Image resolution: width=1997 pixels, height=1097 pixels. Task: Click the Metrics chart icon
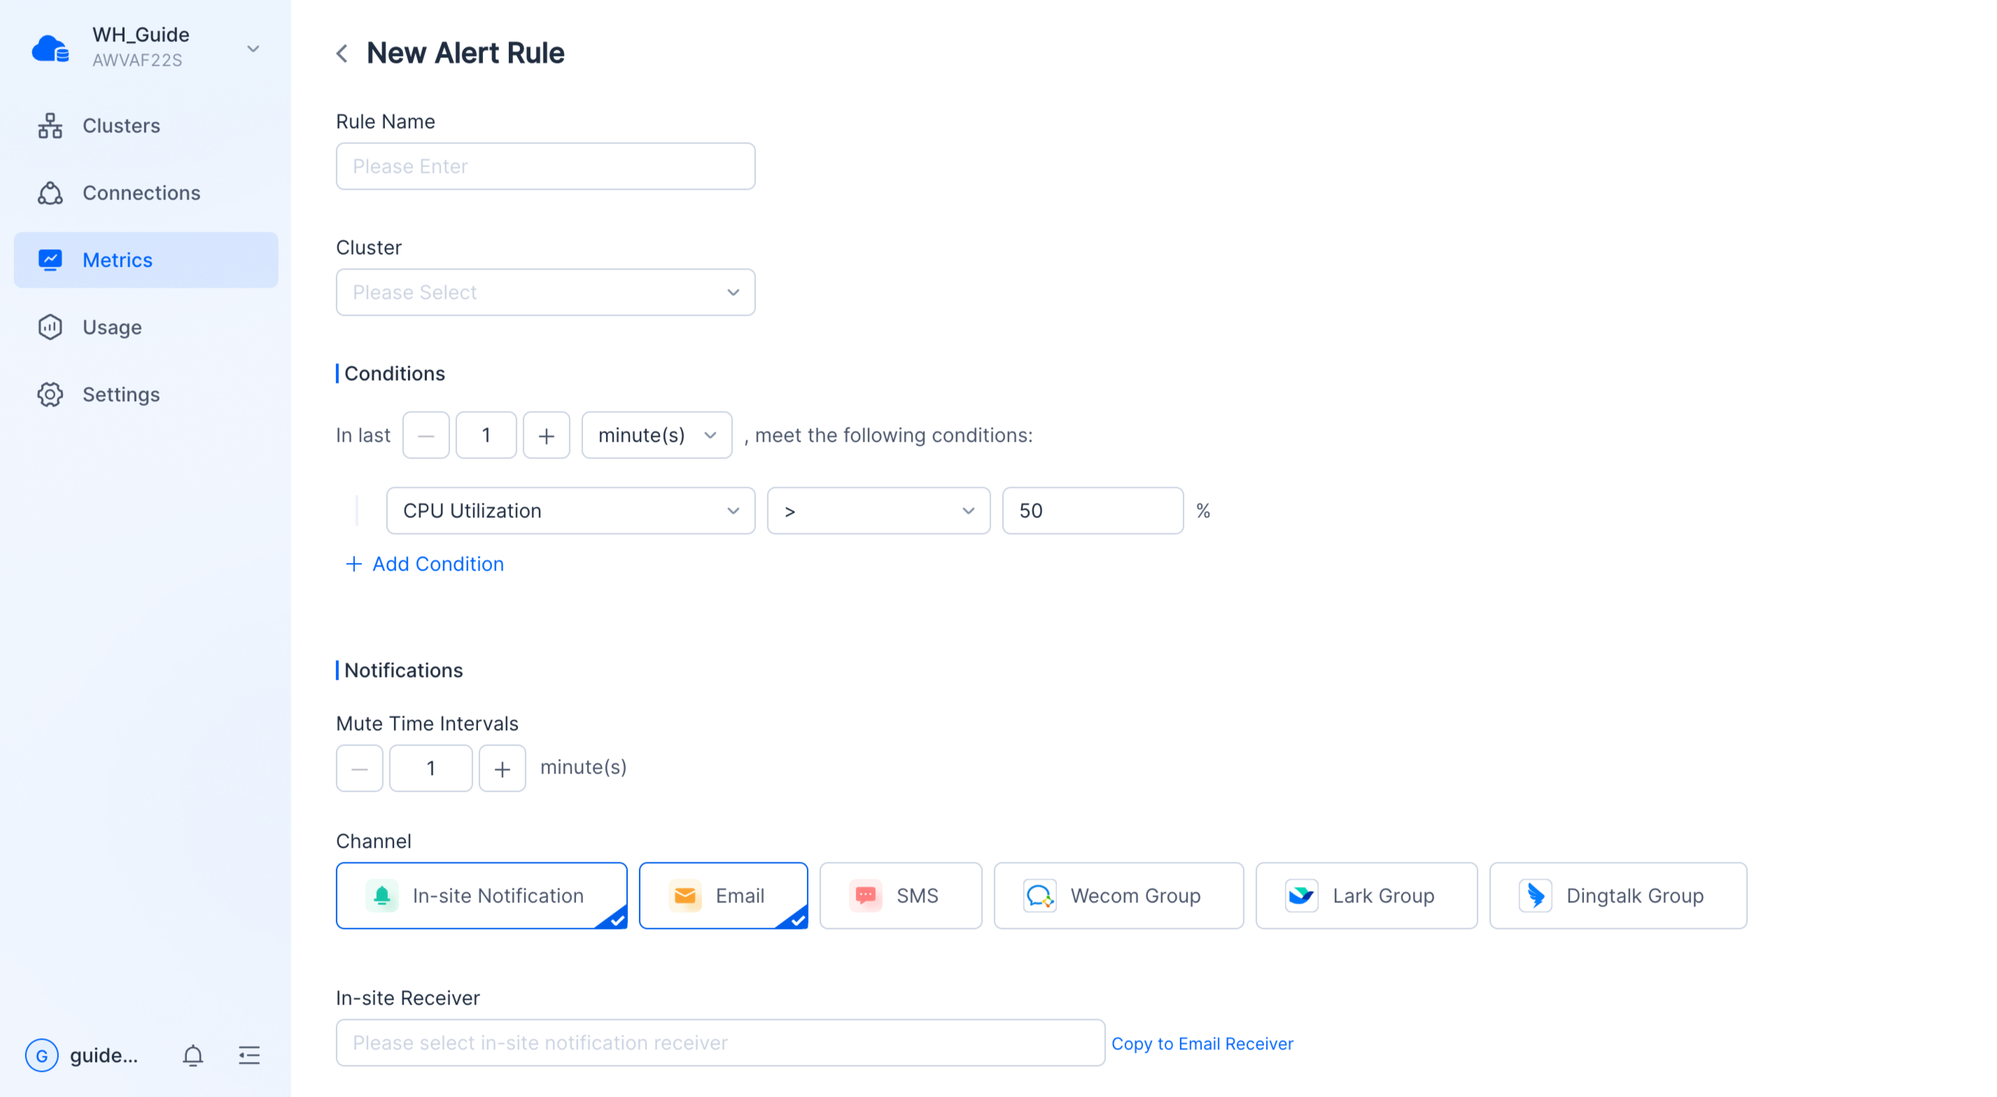pyautogui.click(x=50, y=260)
